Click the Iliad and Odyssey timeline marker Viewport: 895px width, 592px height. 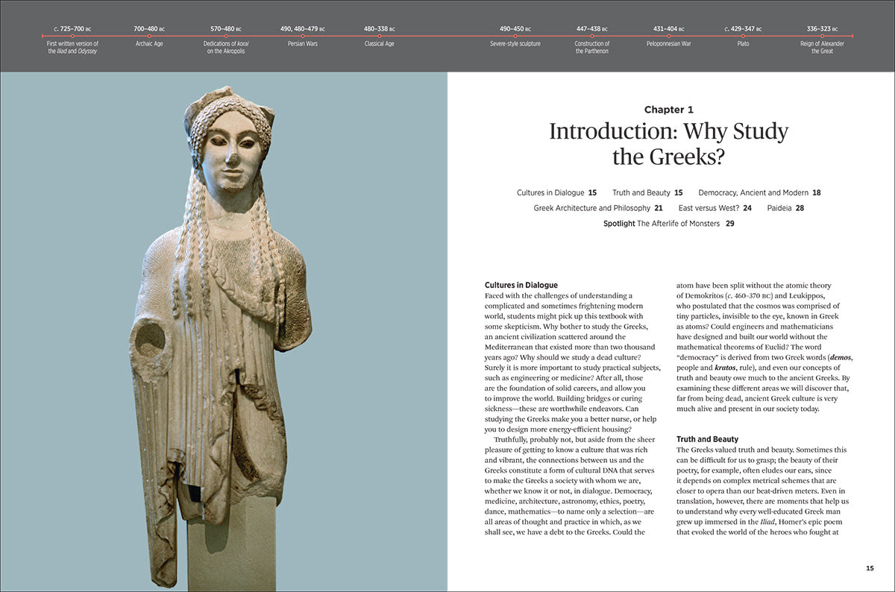72,36
